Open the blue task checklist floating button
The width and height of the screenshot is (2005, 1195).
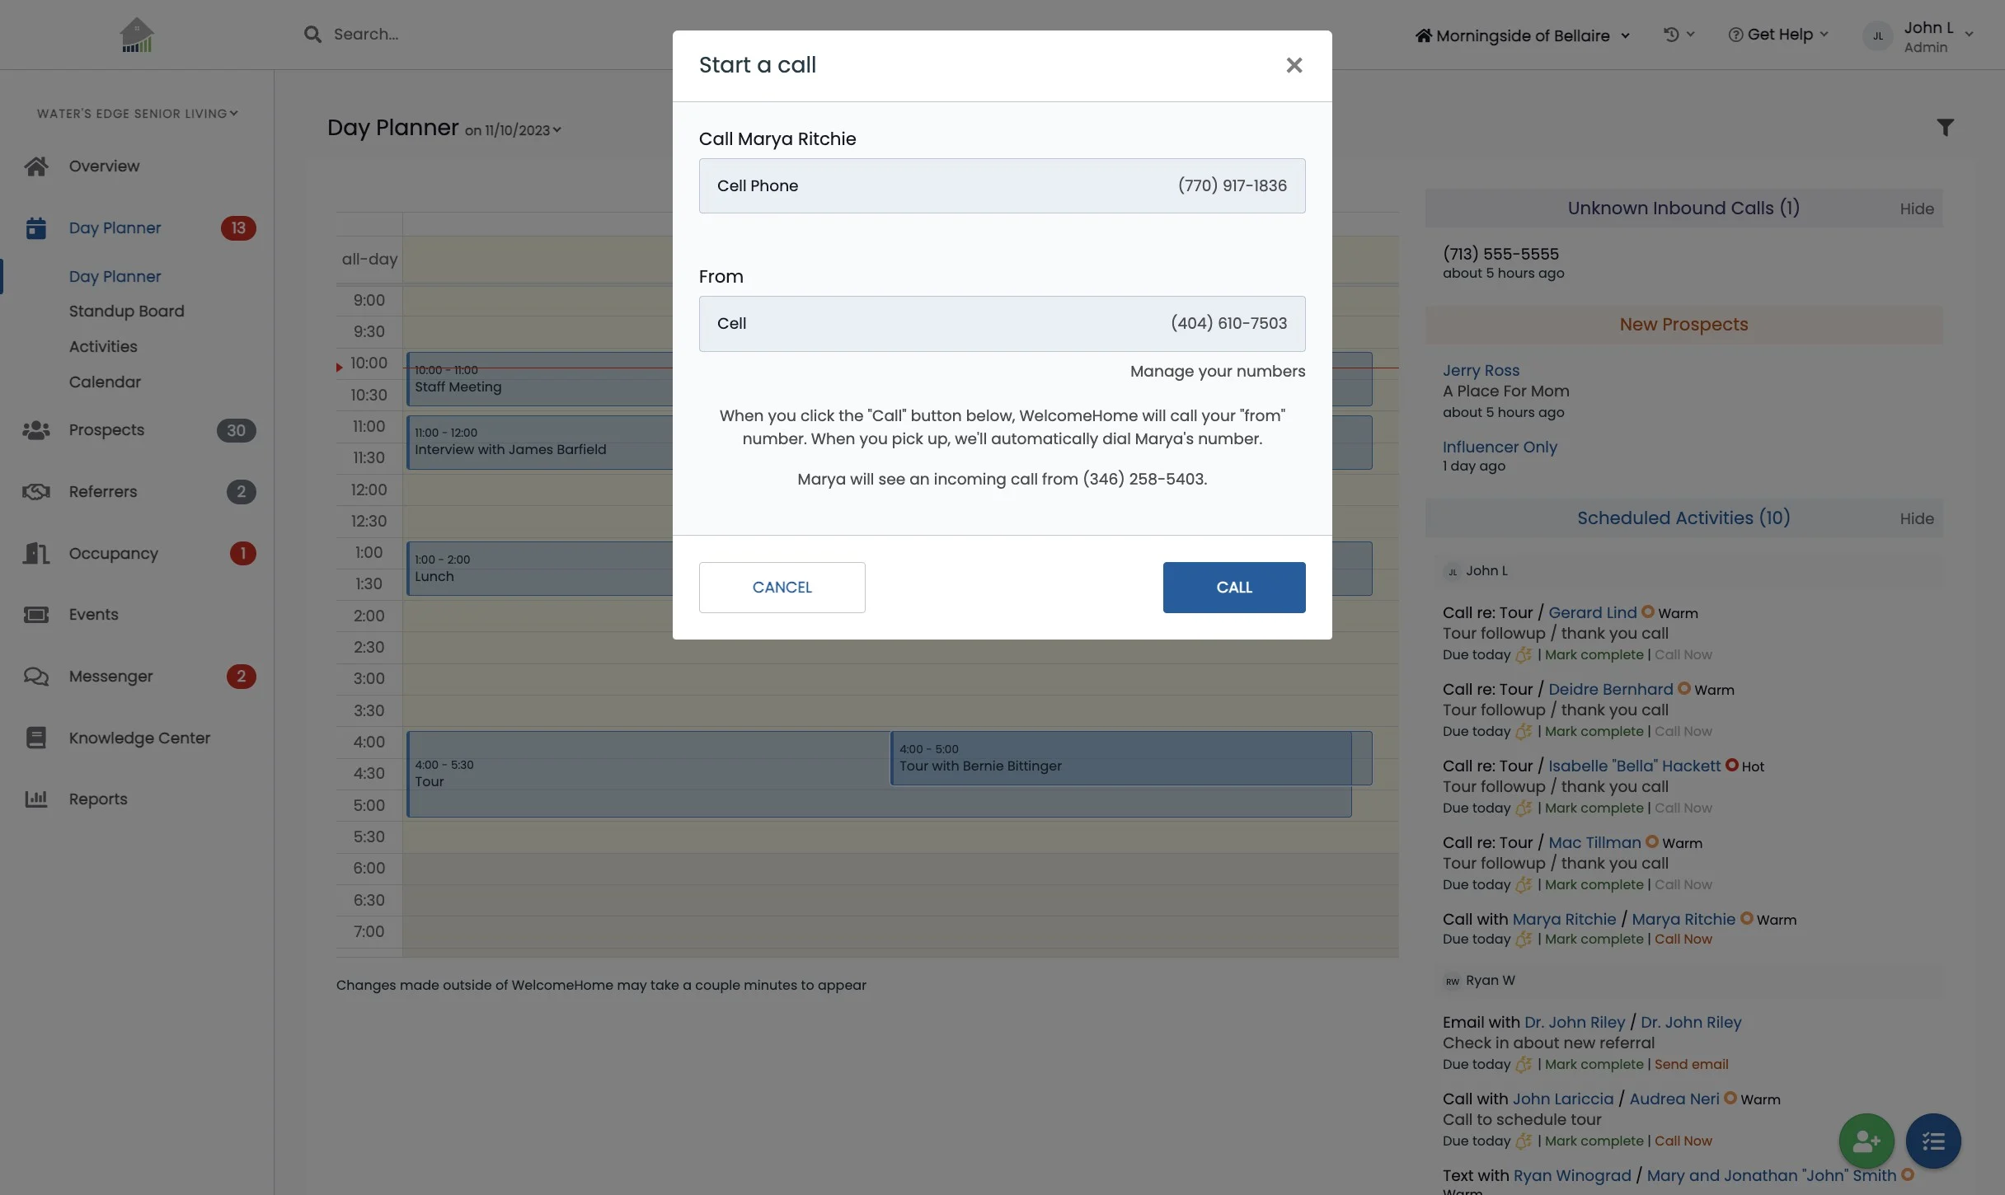[1932, 1141]
